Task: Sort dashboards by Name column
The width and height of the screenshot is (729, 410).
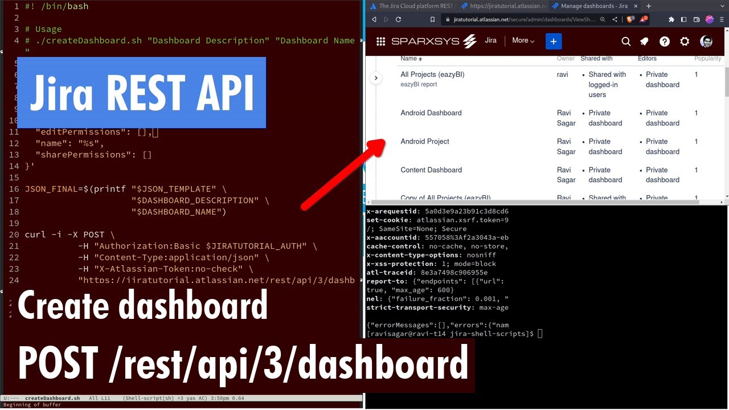Action: coord(411,59)
